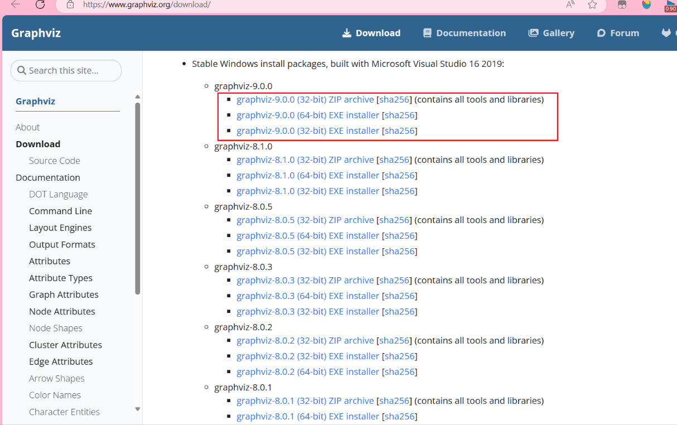Download graphviz-8.0.2 (32-bit) ZIP archive
The image size is (677, 425).
point(305,340)
